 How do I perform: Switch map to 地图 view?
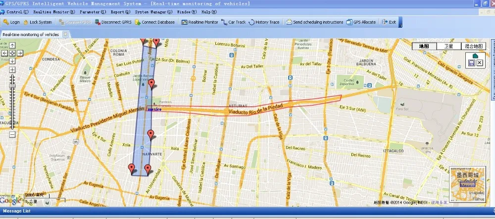424,46
